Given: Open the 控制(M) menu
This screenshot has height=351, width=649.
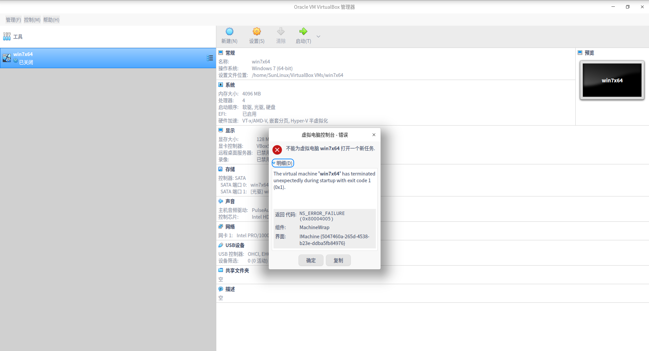Looking at the screenshot, I should click(x=32, y=20).
